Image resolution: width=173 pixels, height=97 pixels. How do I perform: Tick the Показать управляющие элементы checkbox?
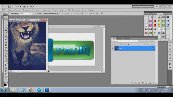pos(35,13)
